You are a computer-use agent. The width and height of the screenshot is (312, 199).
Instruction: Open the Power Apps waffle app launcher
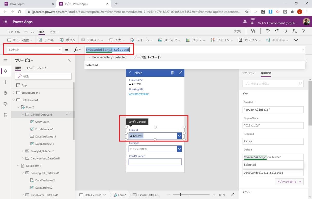[5, 22]
